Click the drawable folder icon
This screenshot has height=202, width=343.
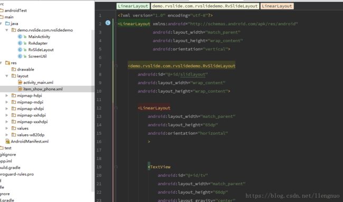point(14,69)
